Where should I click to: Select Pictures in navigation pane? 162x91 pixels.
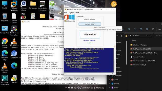coord(115,84)
